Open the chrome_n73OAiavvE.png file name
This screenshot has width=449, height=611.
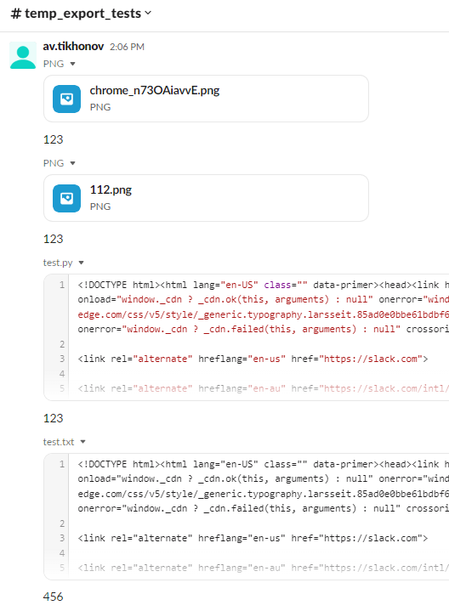point(155,90)
